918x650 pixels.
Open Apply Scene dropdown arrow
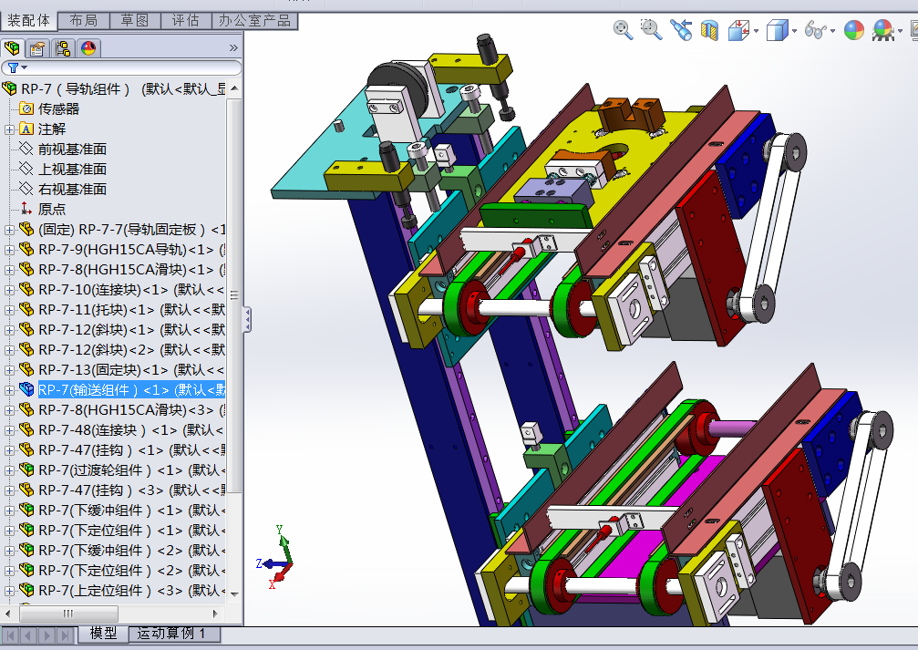[x=900, y=30]
